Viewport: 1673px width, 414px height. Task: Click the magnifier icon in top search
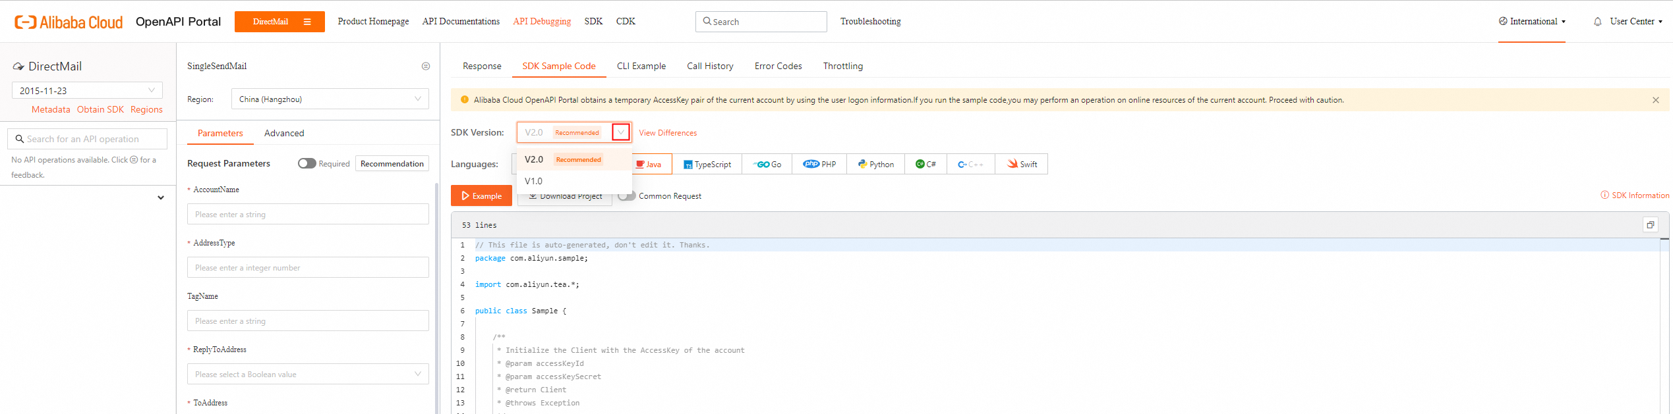[707, 21]
